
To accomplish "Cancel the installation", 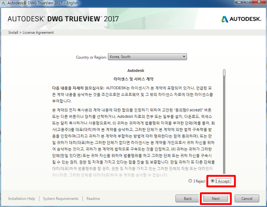I will point(247,199).
